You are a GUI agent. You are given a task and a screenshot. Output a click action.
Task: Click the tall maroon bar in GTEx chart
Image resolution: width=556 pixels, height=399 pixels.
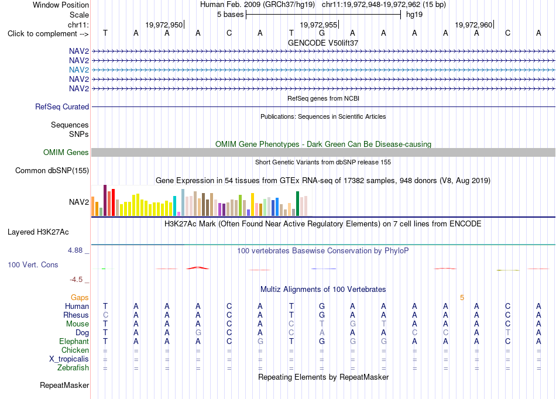tap(105, 200)
